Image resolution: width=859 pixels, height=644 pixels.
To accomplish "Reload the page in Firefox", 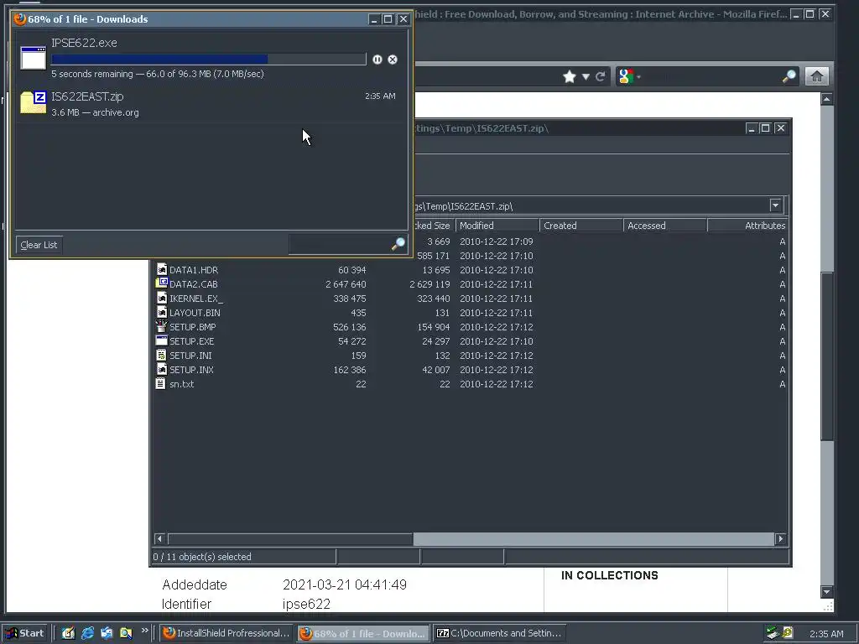I will click(x=601, y=76).
